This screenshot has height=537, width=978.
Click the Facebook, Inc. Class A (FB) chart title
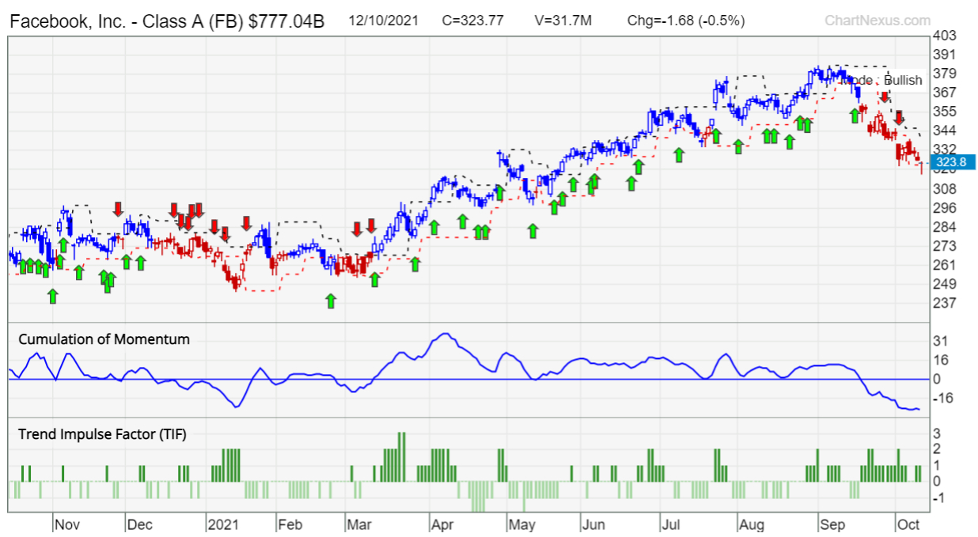point(167,21)
